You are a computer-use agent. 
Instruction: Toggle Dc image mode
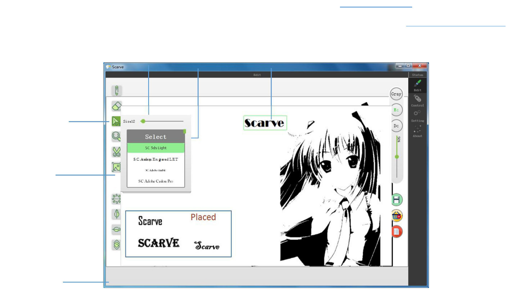click(396, 126)
